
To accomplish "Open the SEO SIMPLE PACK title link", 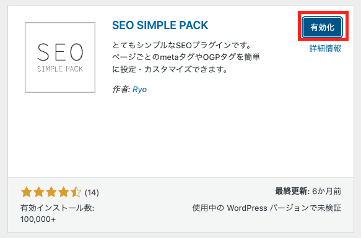I will [160, 25].
